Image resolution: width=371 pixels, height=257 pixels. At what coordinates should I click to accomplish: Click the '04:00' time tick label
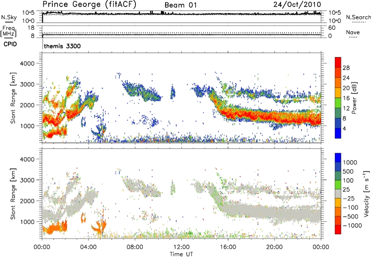pyautogui.click(x=89, y=247)
